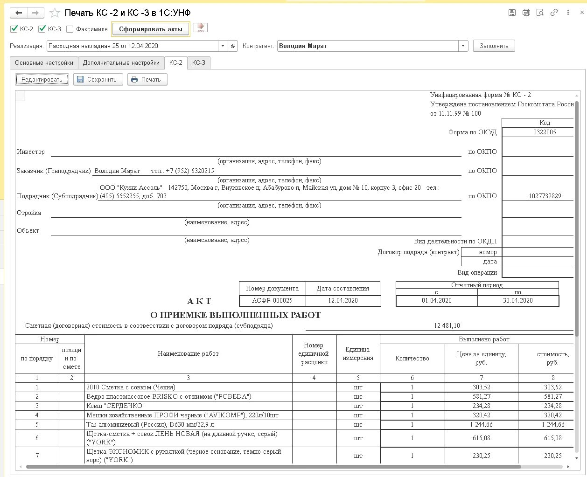Click scroll right arrow at bottom
The image size is (587, 477).
(568, 466)
